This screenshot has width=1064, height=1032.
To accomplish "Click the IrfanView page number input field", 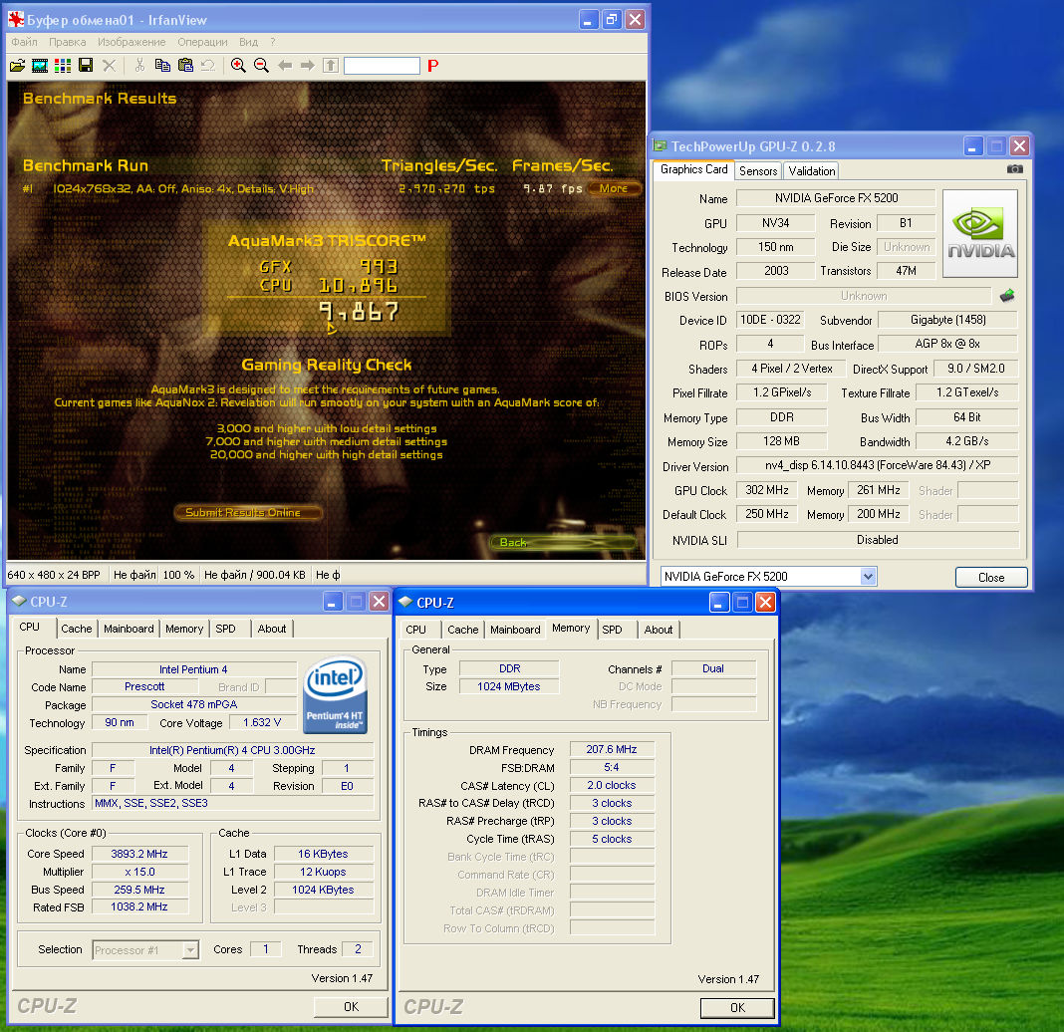I will tap(382, 65).
